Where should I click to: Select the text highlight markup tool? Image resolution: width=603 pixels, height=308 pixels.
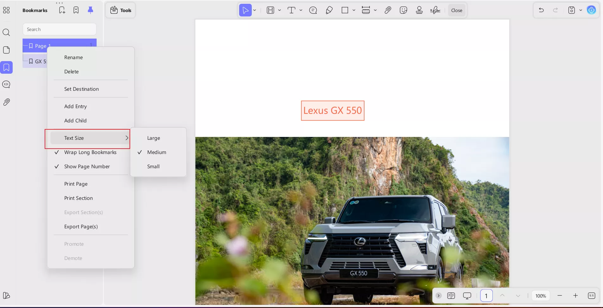(x=270, y=10)
